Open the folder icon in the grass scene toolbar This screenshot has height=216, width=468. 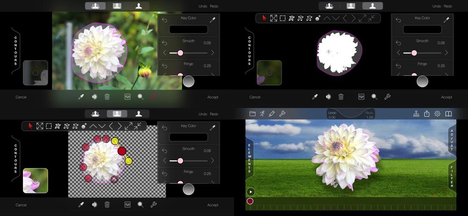pos(253,114)
